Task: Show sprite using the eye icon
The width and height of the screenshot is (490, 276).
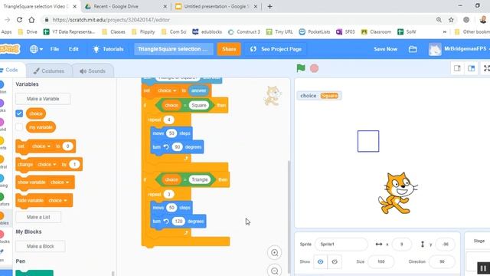Action: click(320, 261)
